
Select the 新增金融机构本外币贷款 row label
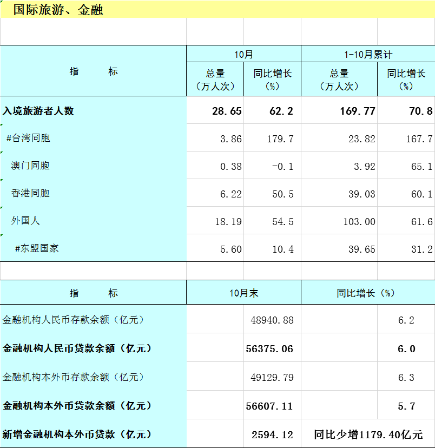click(x=77, y=434)
